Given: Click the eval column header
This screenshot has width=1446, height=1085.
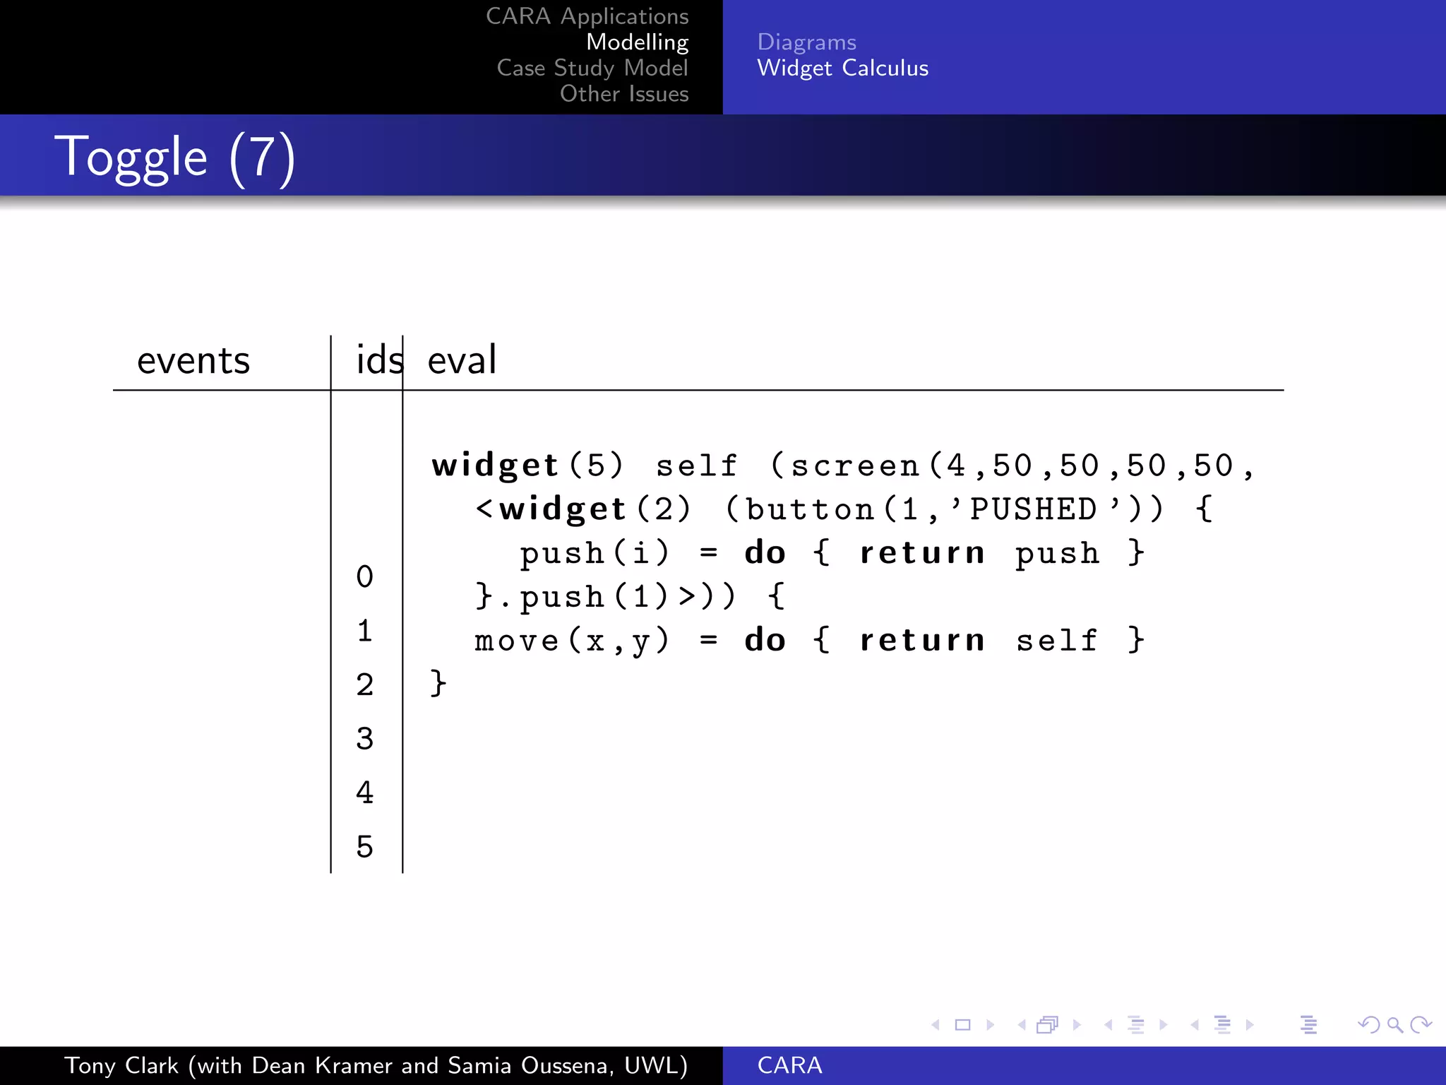Looking at the screenshot, I should (462, 360).
